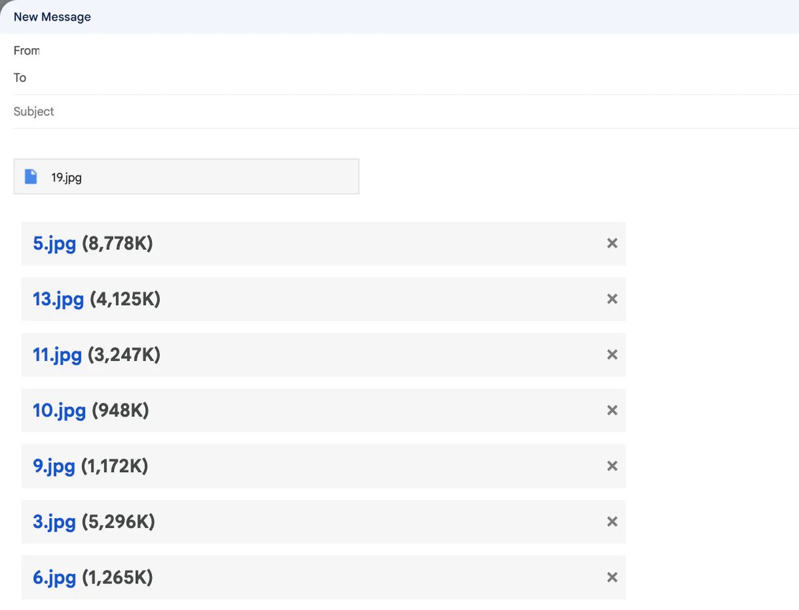Click the (1,172K) size text
This screenshot has height=610, width=799.
(115, 466)
